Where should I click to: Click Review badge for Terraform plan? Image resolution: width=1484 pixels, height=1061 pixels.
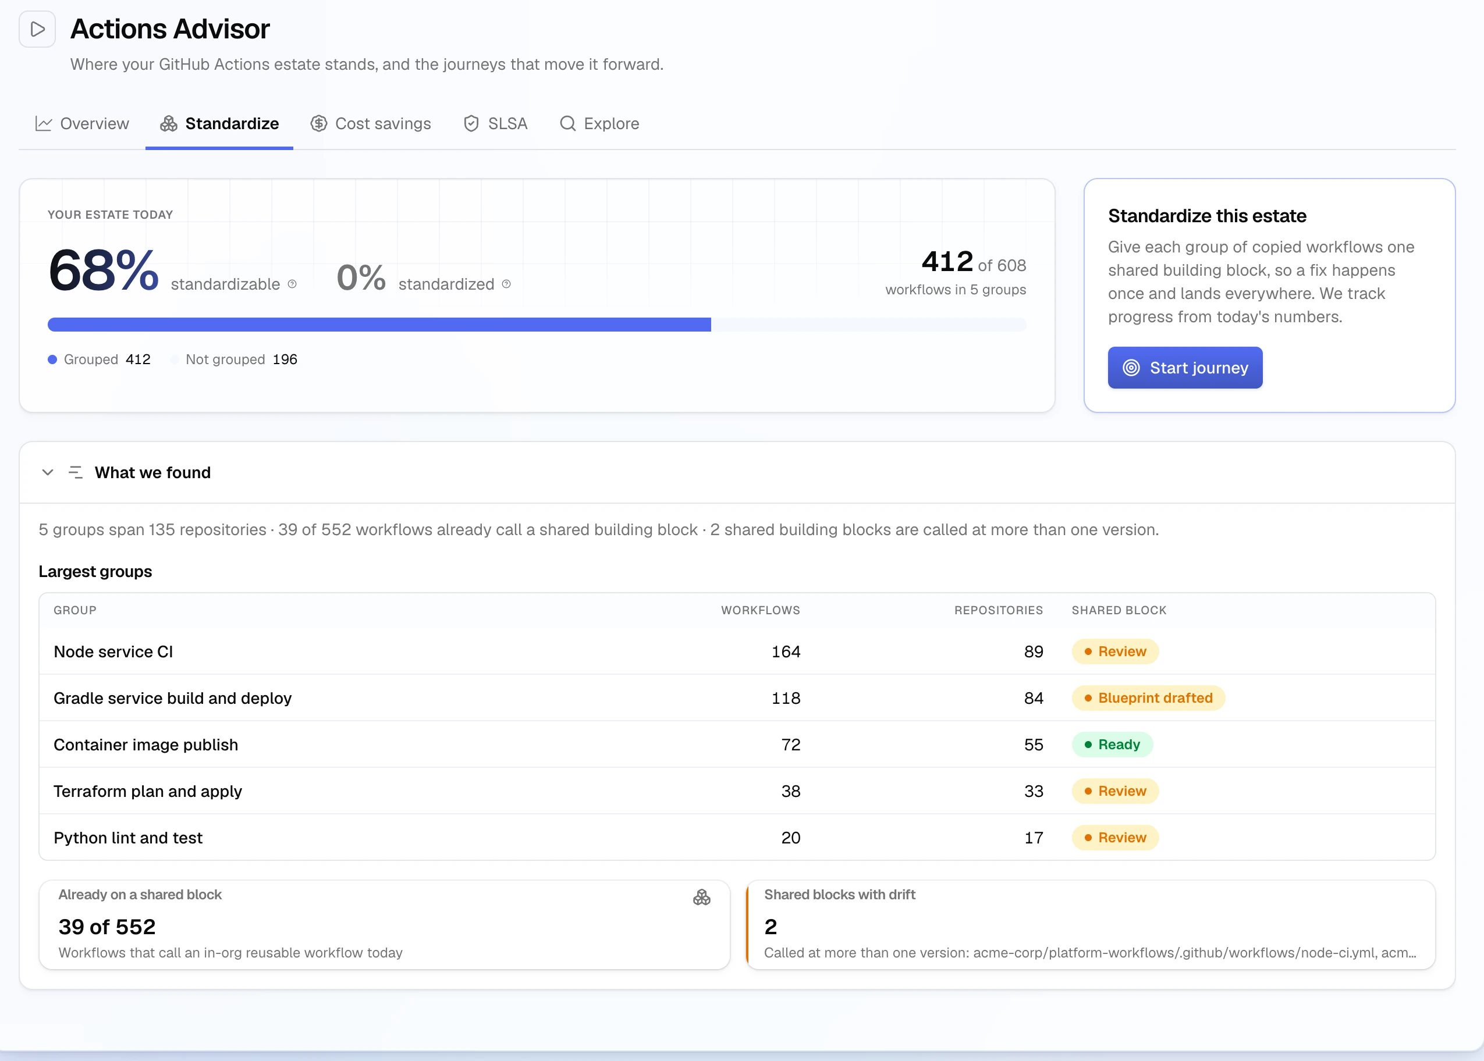1115,791
